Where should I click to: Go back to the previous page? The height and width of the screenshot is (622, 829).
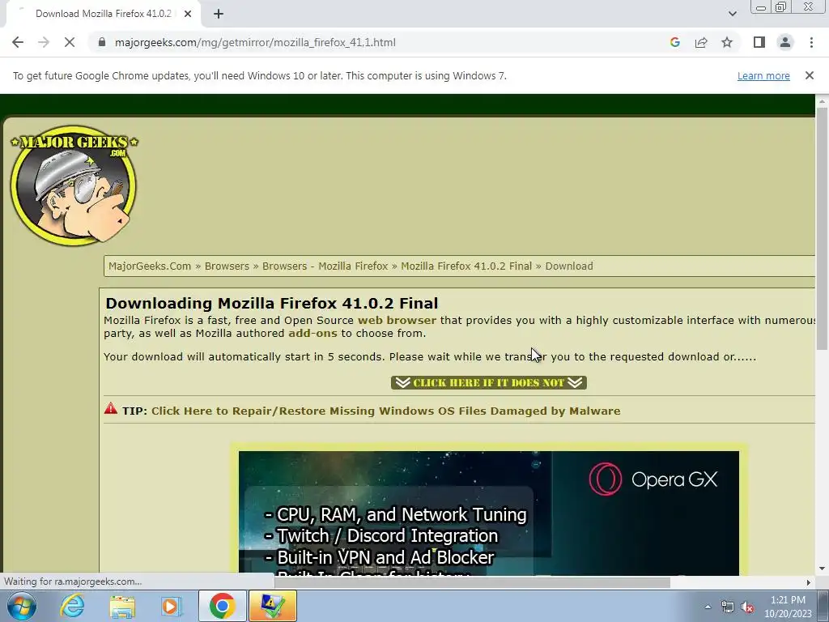tap(18, 42)
